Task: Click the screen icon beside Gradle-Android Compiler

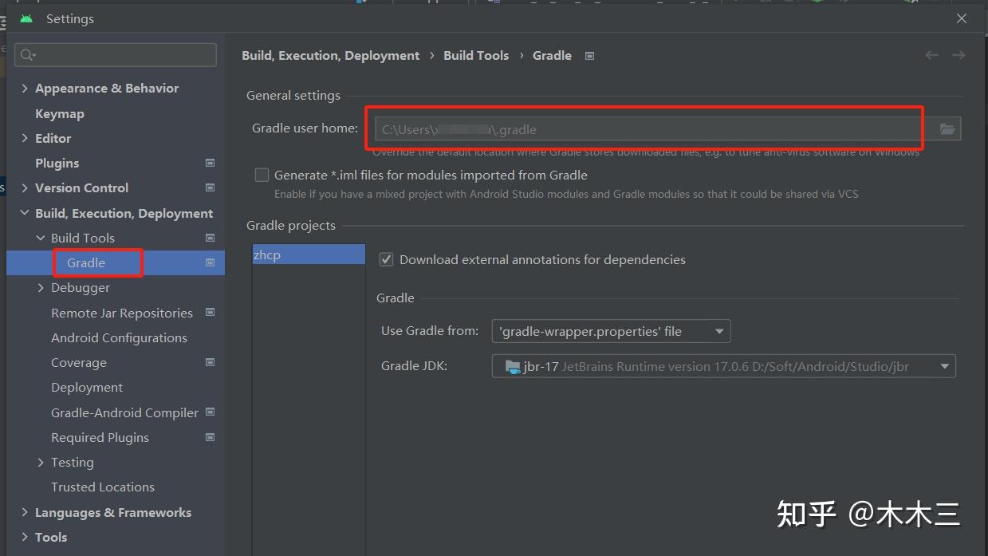Action: (x=210, y=412)
